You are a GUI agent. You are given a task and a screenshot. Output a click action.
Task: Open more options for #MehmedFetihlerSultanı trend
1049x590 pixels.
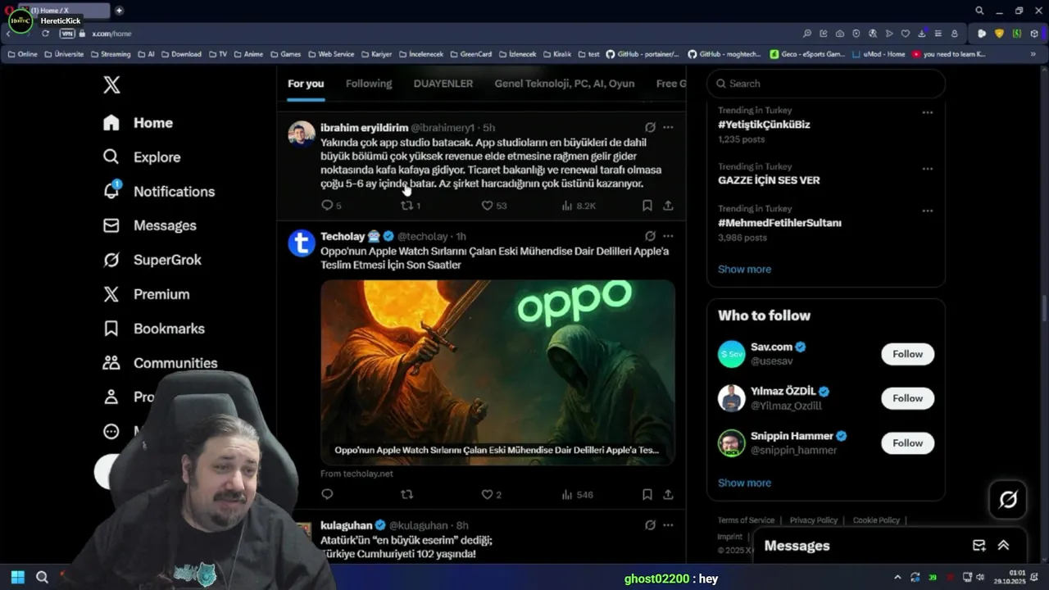click(927, 211)
